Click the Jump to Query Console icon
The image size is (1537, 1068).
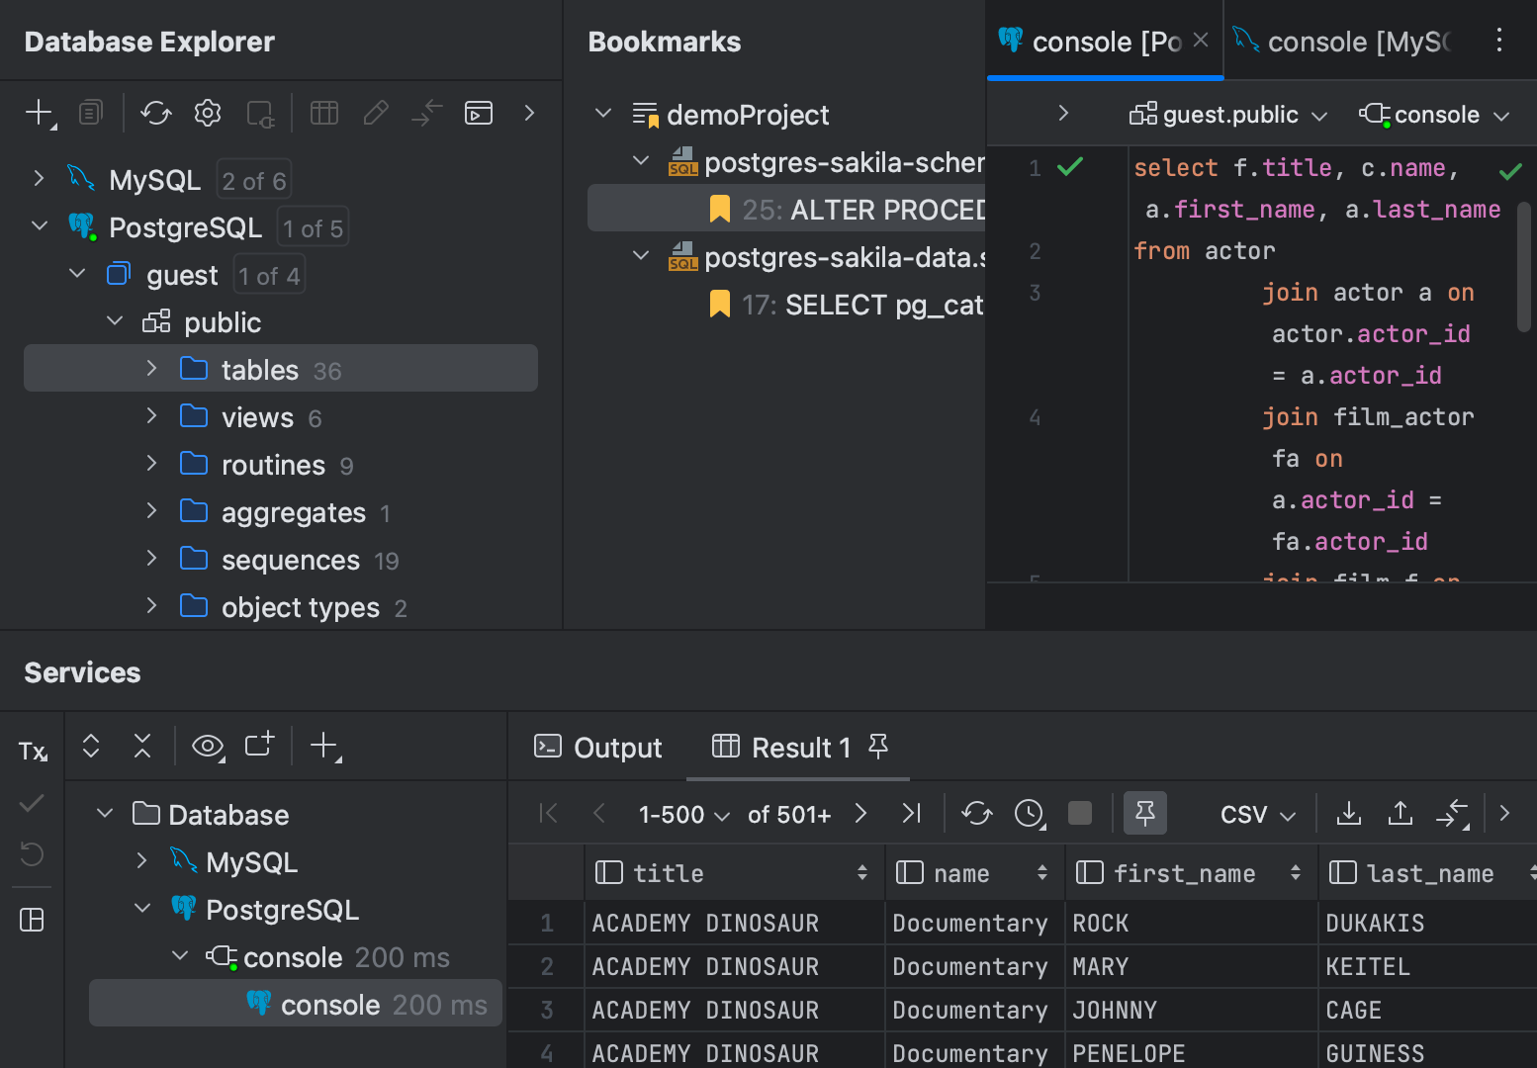coord(479,113)
